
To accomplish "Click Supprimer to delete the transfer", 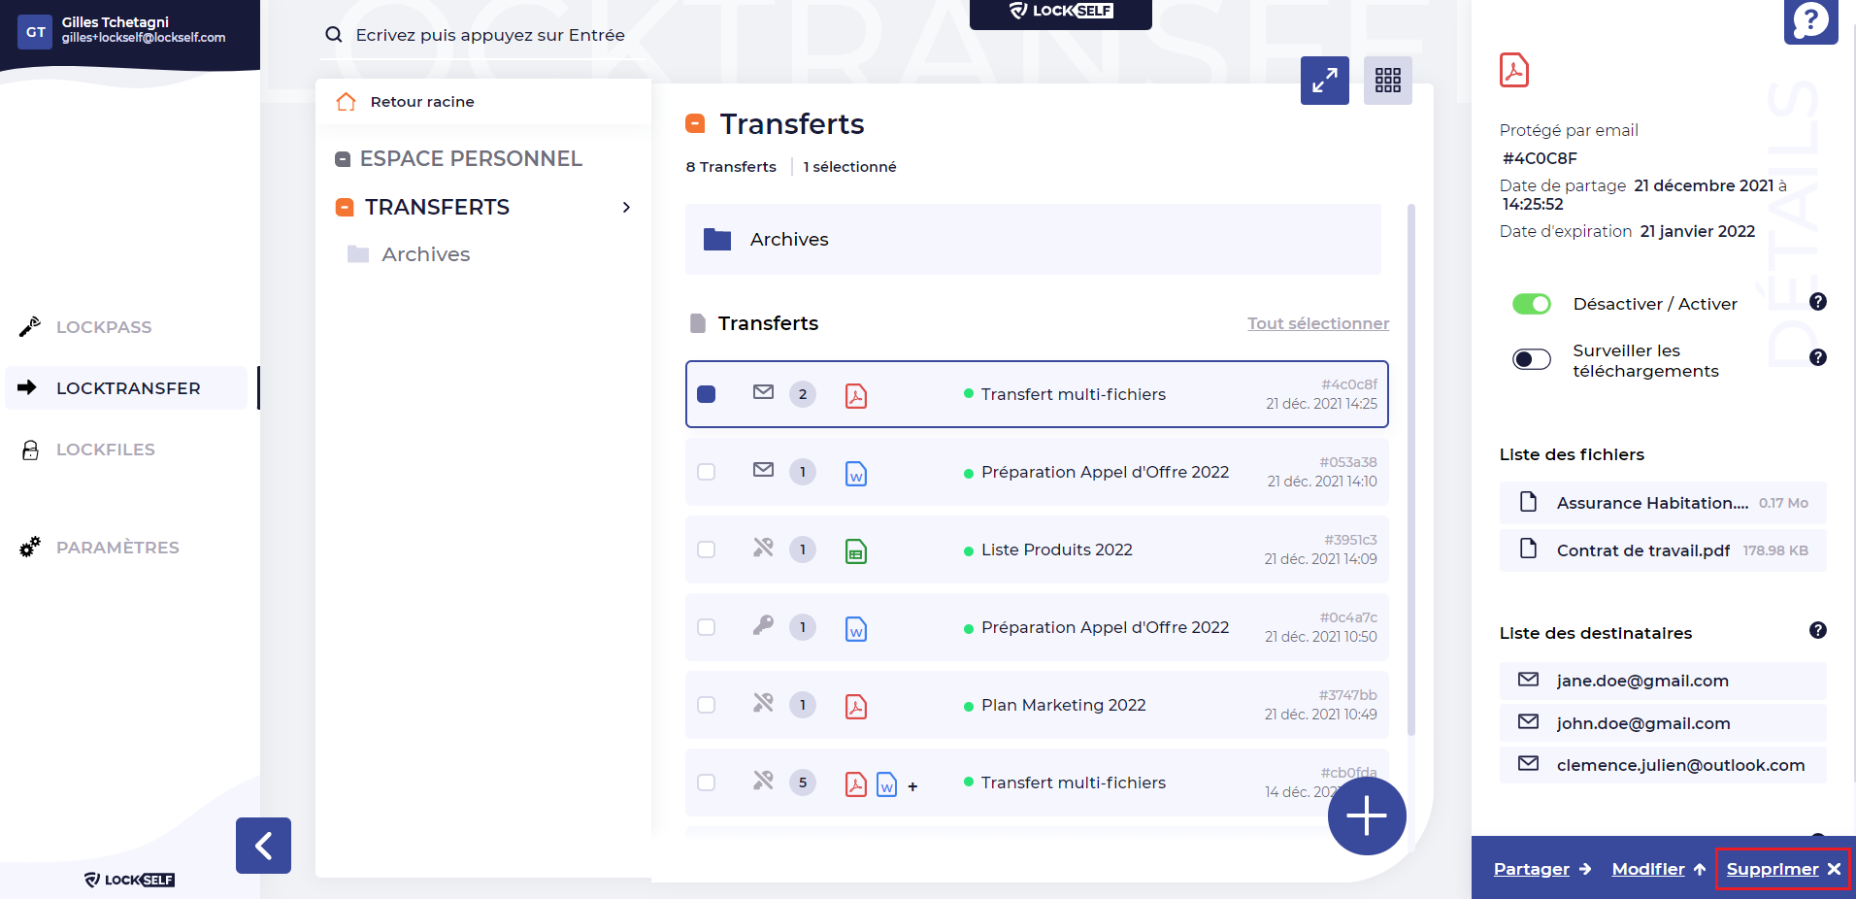I will (x=1782, y=869).
